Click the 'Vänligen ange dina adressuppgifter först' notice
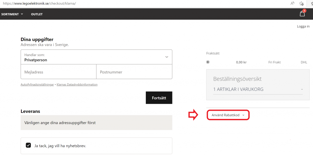The width and height of the screenshot is (313, 156). click(60, 123)
